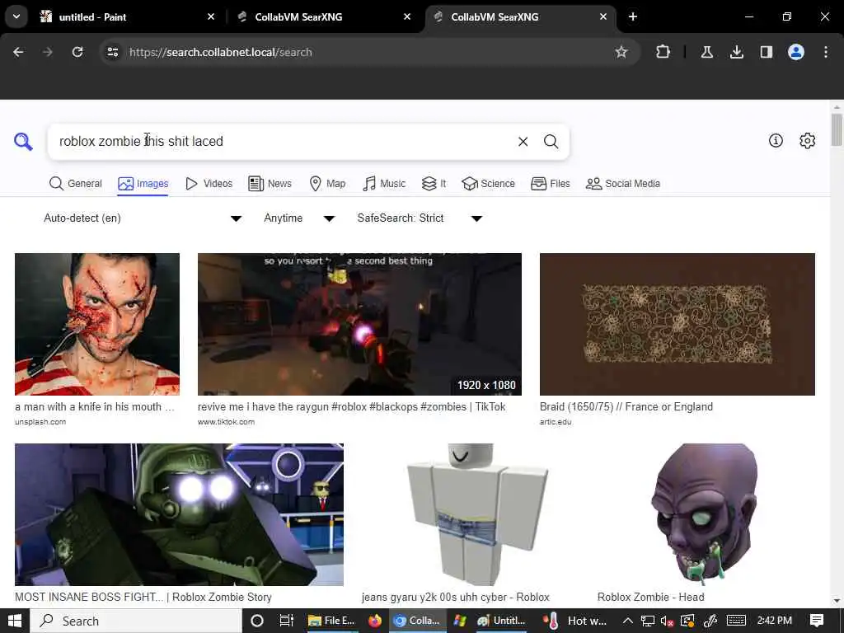The image size is (844, 633).
Task: Open the Auto-detect (en) language dropdown
Action: point(143,218)
